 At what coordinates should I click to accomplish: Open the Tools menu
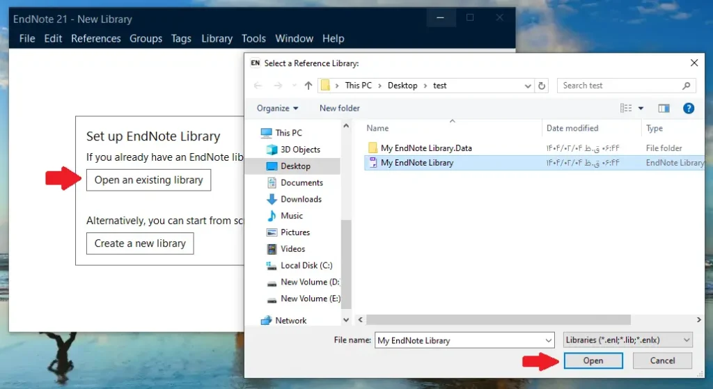253,39
